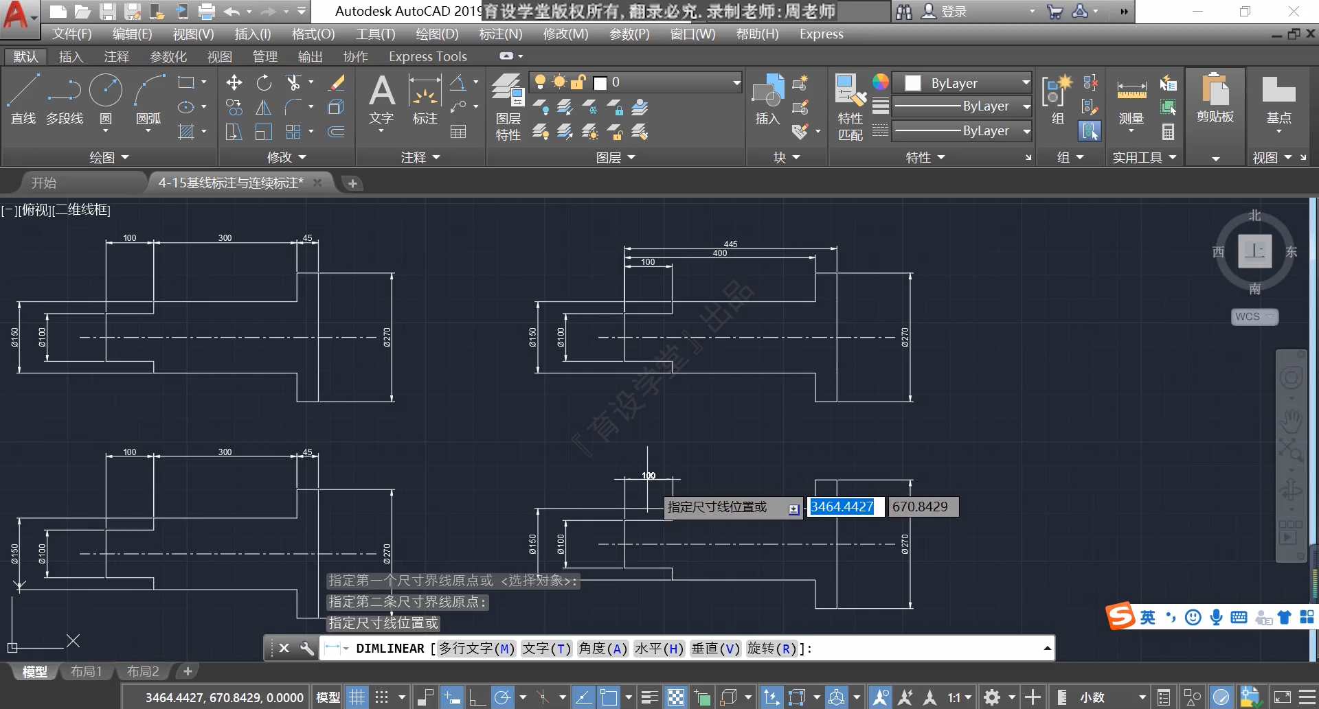Click the Undo arrow in quick access toolbar
This screenshot has width=1319, height=709.
pos(232,11)
